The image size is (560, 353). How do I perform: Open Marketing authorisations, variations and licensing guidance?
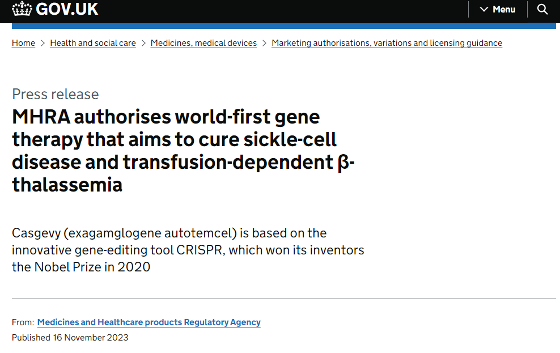click(x=387, y=43)
